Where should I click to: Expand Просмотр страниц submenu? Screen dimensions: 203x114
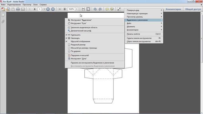click(x=144, y=17)
